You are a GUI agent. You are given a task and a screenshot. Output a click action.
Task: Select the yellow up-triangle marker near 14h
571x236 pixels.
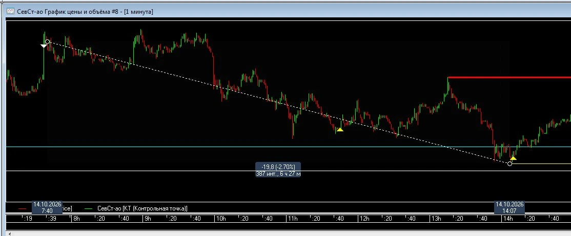click(x=513, y=158)
